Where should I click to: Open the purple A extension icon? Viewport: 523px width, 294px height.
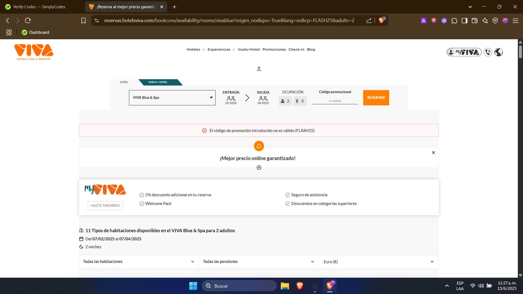(424, 21)
